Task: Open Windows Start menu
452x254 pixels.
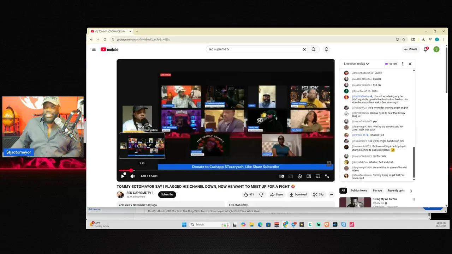Action: pos(184,224)
